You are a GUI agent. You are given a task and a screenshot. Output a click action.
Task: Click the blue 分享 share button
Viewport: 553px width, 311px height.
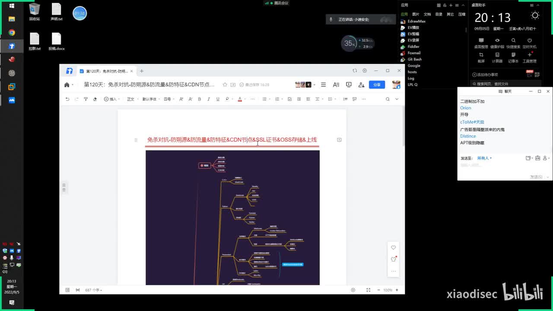click(x=377, y=85)
